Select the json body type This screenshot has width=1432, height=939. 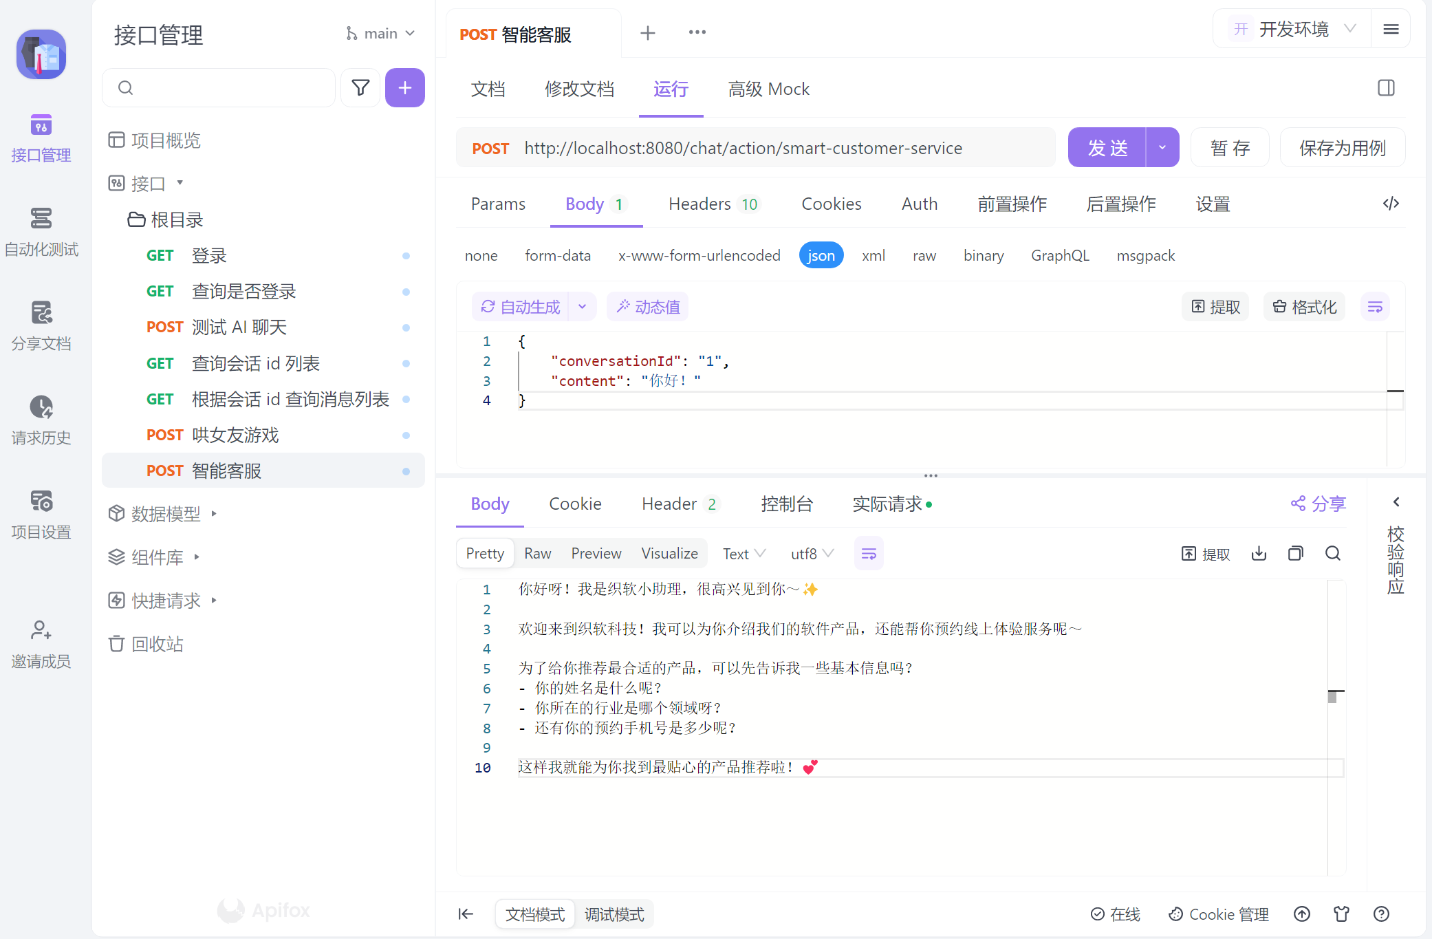821,256
